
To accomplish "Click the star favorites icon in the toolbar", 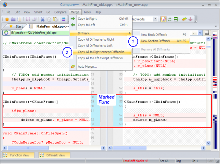I will point(7,19).
